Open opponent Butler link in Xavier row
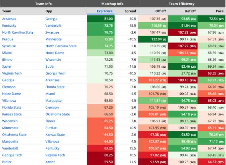The height and width of the screenshot is (165, 226). tap(50, 67)
